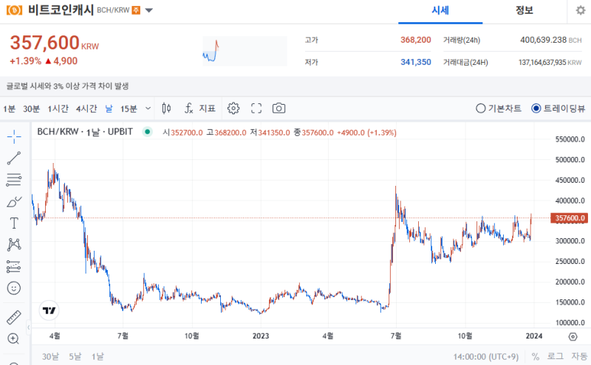Select the 날 daily interval

click(109, 108)
